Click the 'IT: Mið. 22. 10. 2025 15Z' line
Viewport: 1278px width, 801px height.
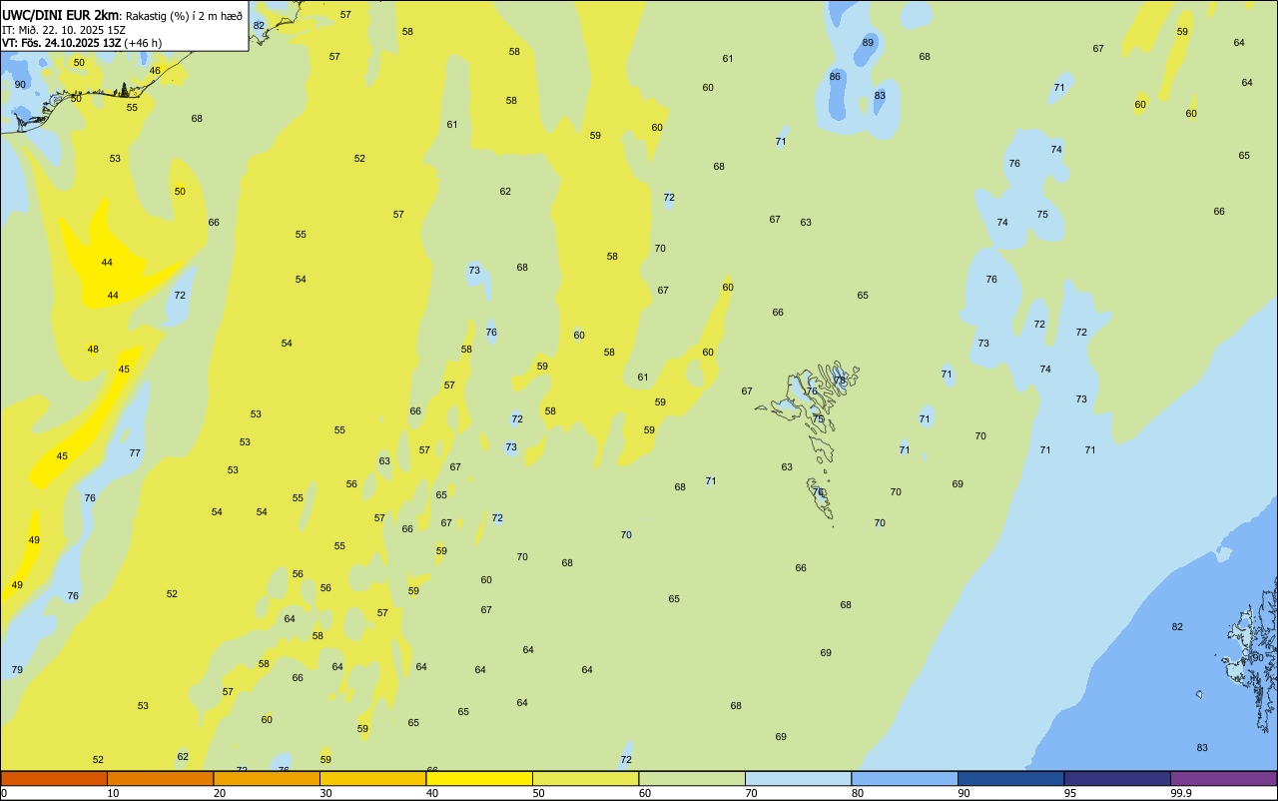coord(64,29)
